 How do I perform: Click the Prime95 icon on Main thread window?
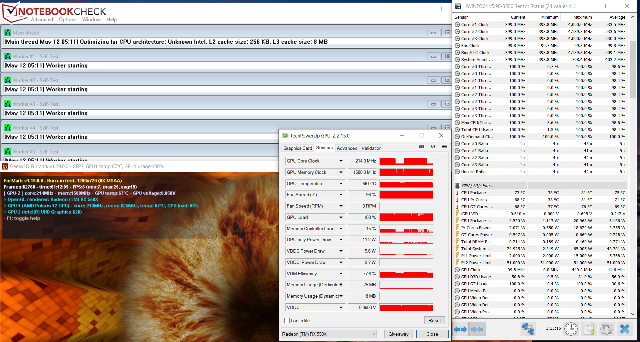8,33
